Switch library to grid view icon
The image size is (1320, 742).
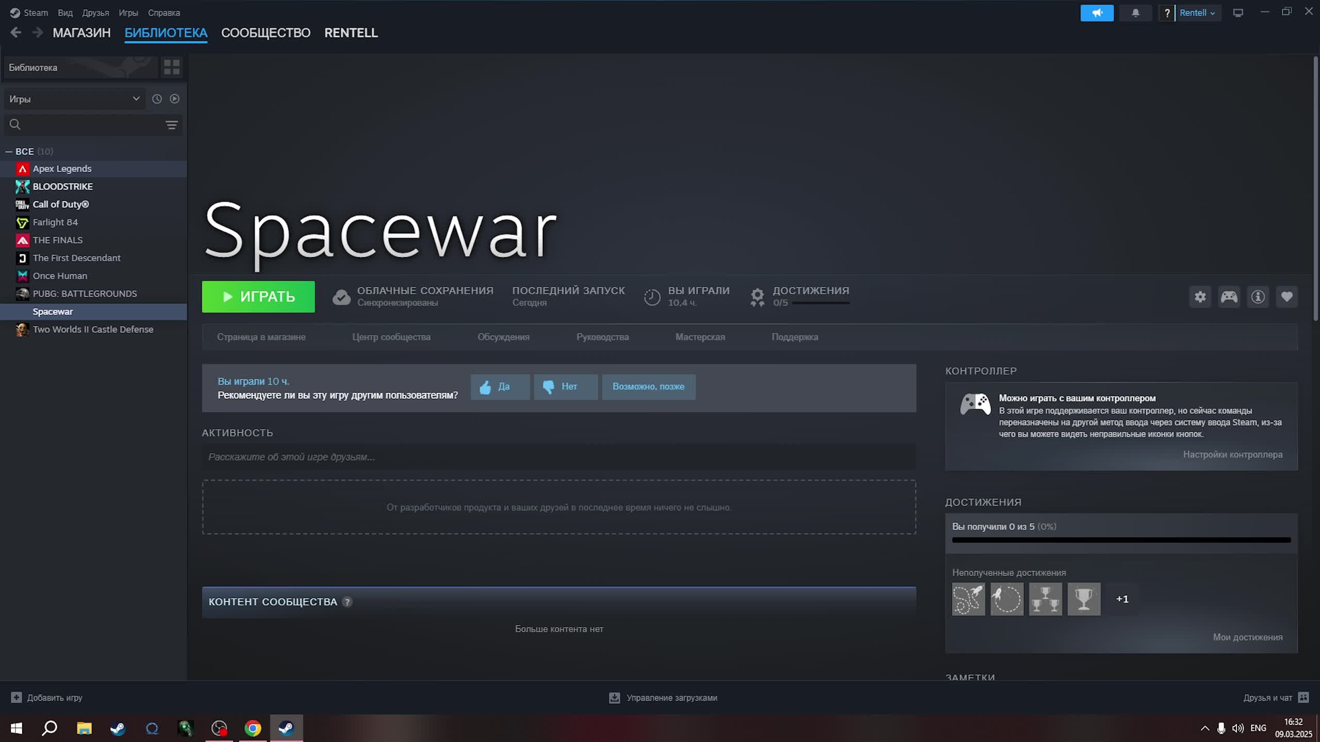point(172,68)
